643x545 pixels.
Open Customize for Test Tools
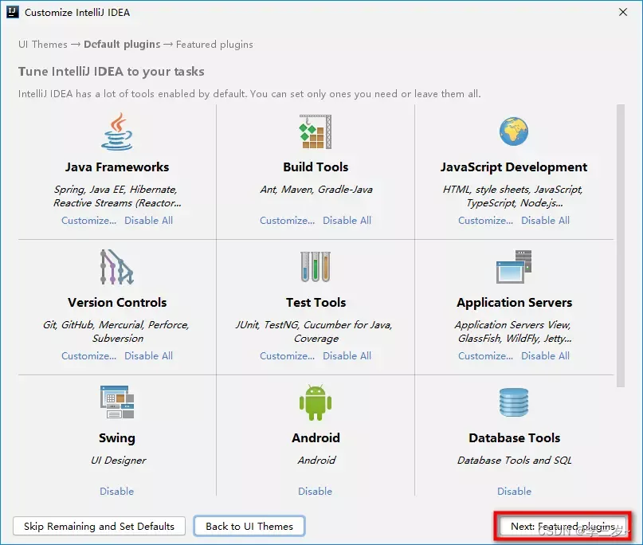coord(287,356)
